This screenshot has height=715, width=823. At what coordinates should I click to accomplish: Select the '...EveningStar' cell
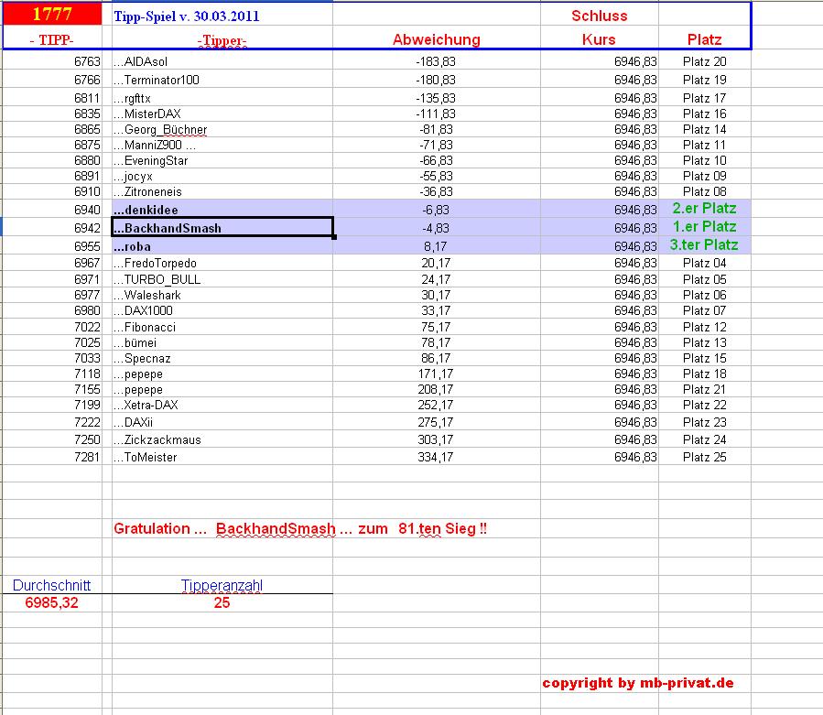coord(222,160)
